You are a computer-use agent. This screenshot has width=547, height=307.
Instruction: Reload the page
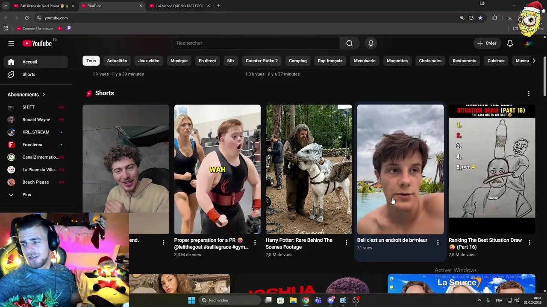click(x=26, y=18)
